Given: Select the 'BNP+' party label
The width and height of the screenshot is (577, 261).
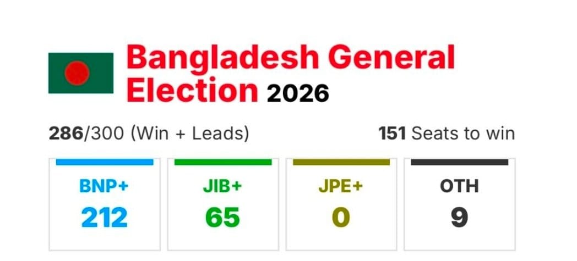Looking at the screenshot, I should 104,186.
